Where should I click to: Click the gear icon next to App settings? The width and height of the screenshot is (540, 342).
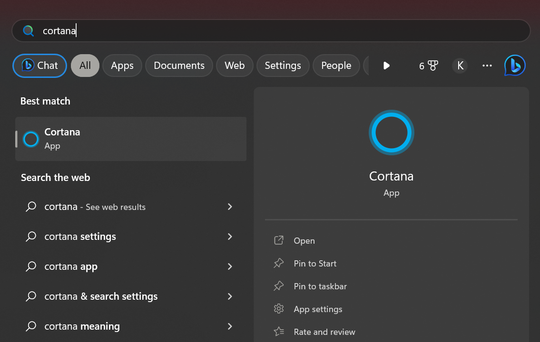279,309
